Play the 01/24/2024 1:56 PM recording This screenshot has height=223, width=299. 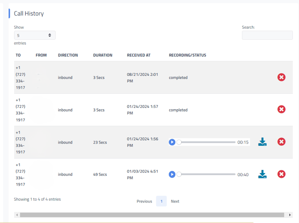(x=172, y=142)
